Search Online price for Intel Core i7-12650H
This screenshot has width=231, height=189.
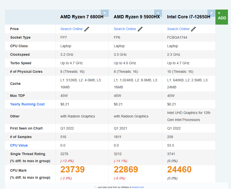178,29
